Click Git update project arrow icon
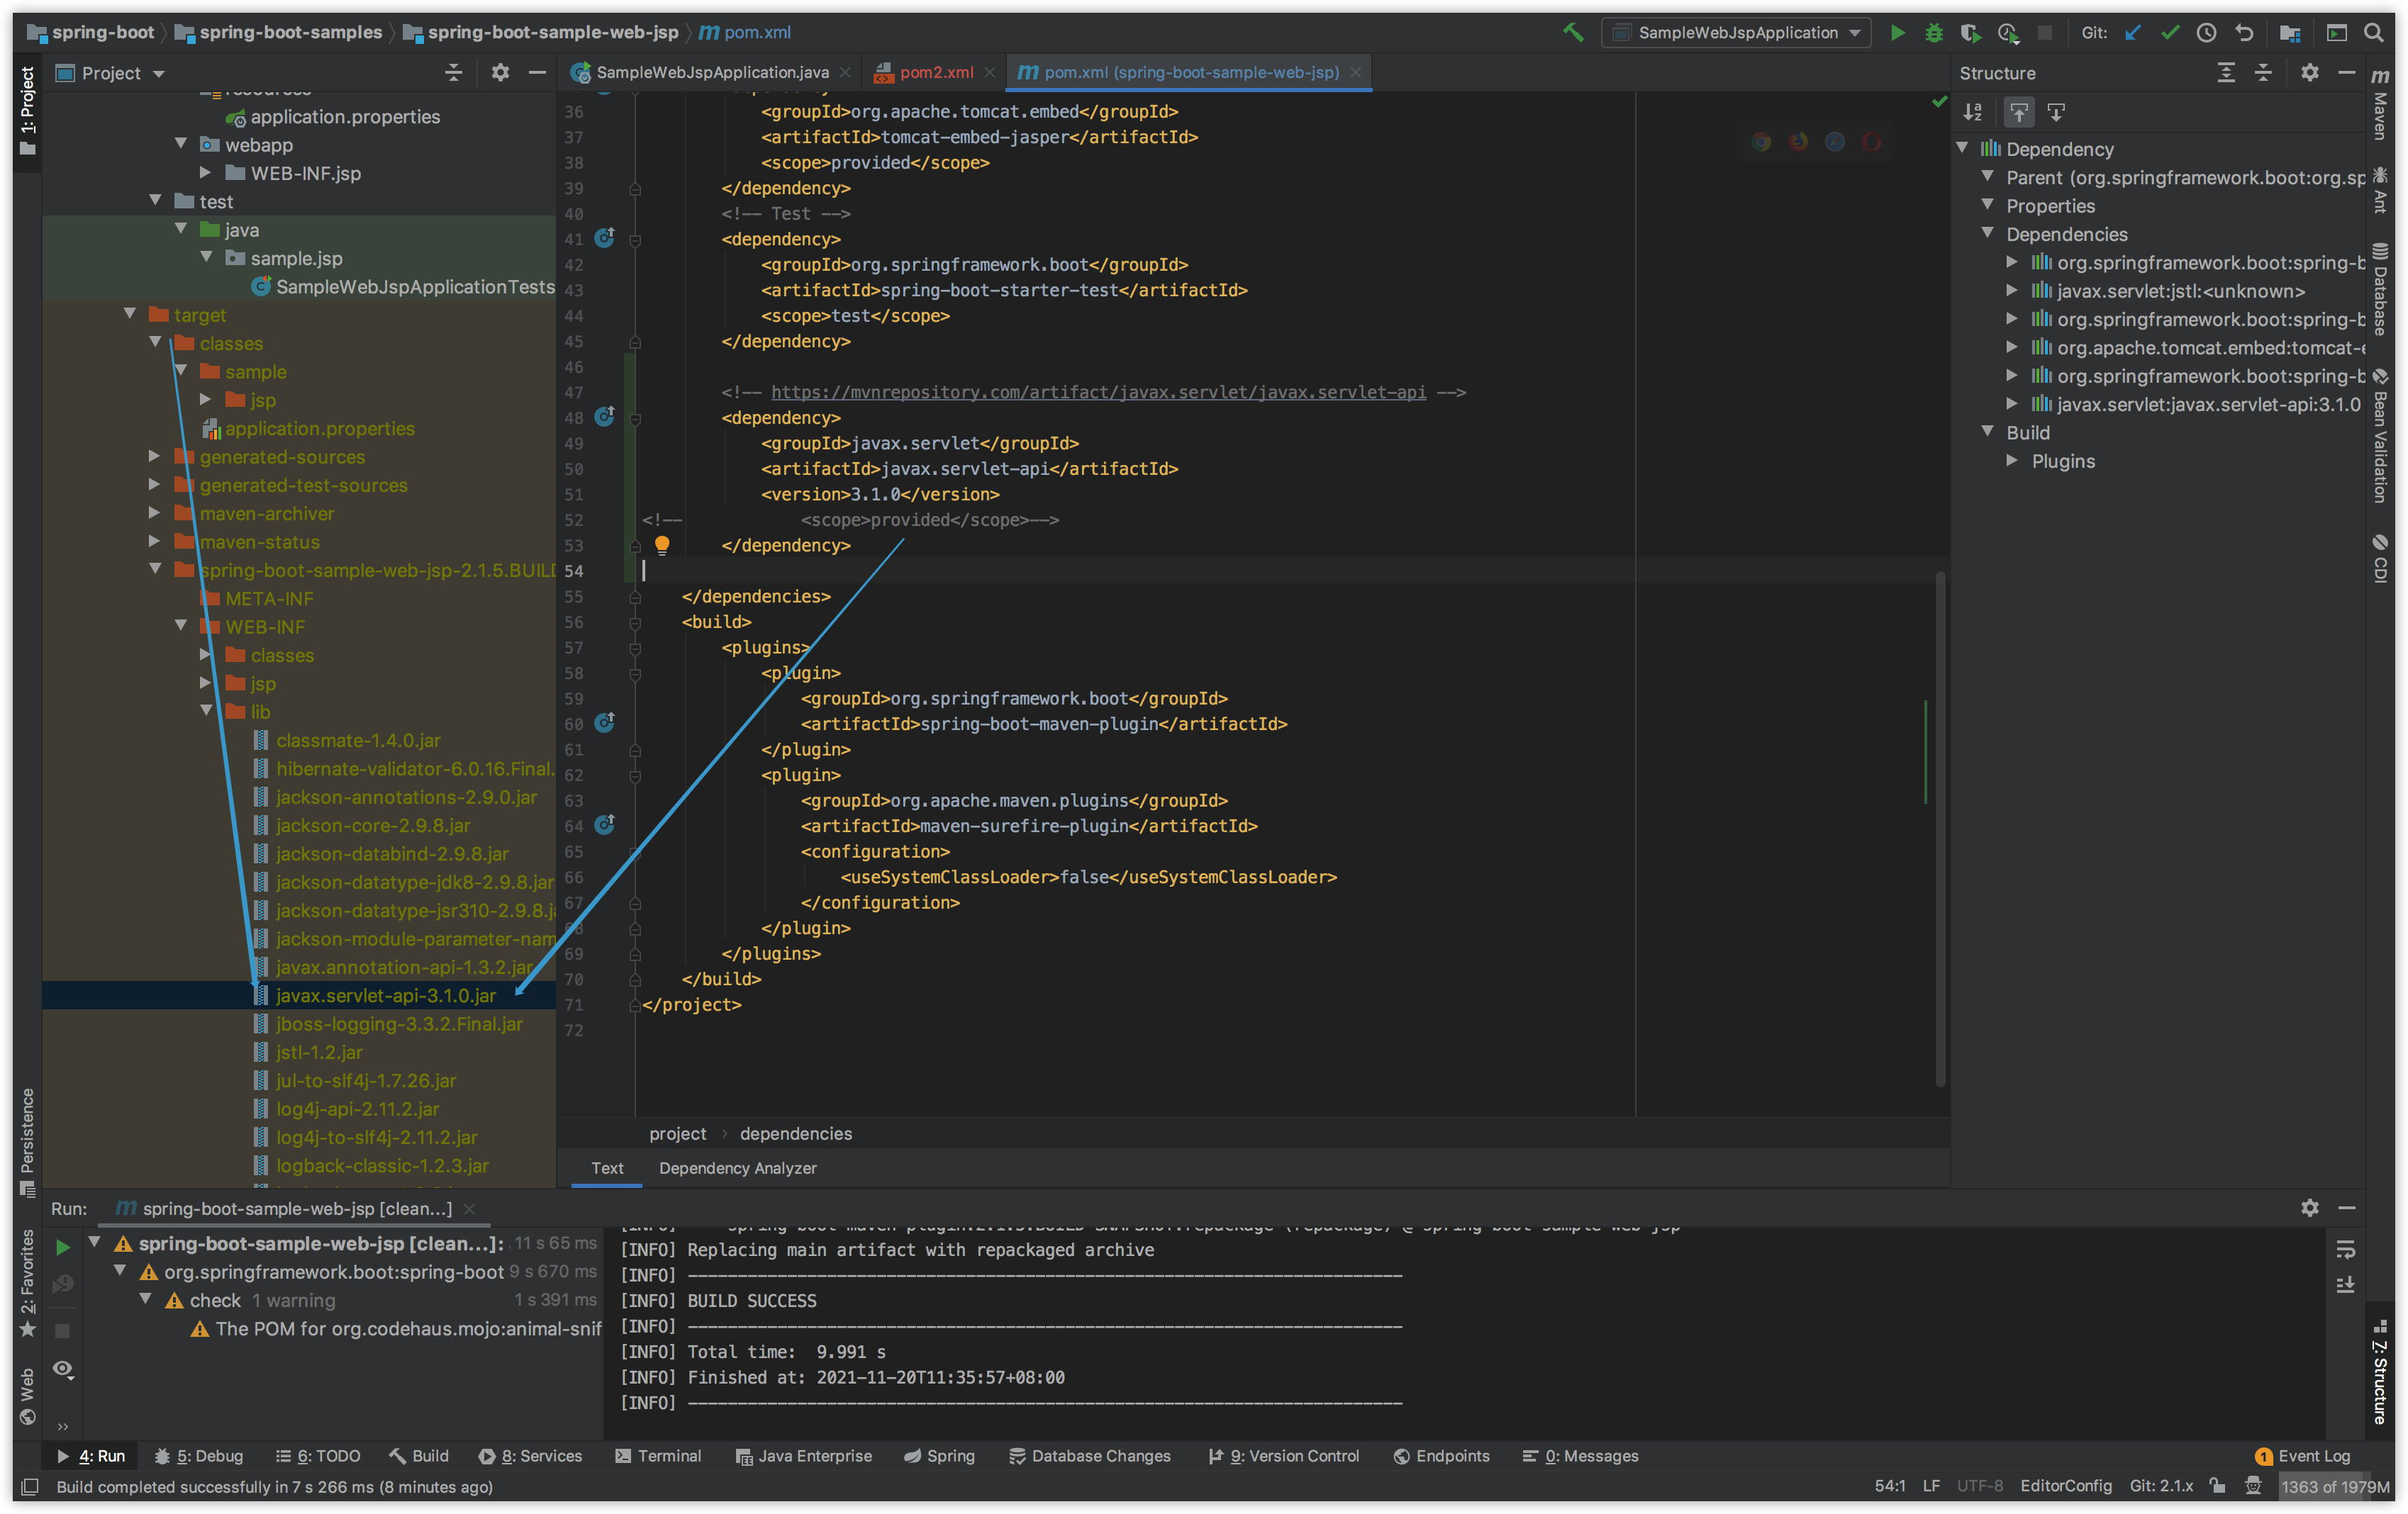2408x1514 pixels. pos(2132,33)
